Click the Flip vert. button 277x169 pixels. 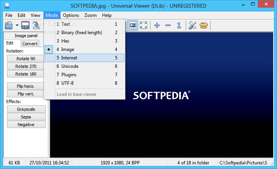pos(25,94)
